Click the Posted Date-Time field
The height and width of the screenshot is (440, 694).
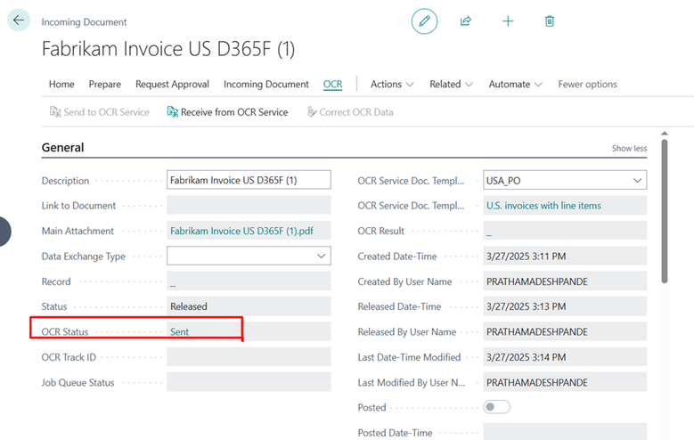coord(565,432)
